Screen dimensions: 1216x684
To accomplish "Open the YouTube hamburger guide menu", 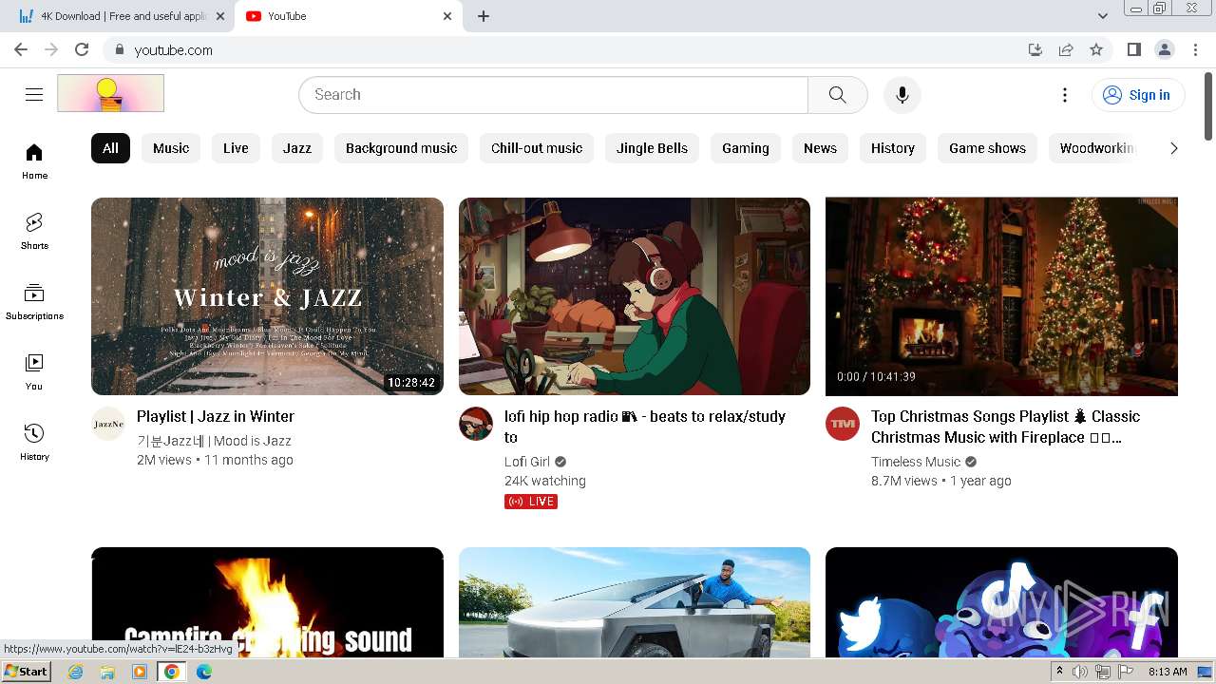I will pyautogui.click(x=34, y=94).
